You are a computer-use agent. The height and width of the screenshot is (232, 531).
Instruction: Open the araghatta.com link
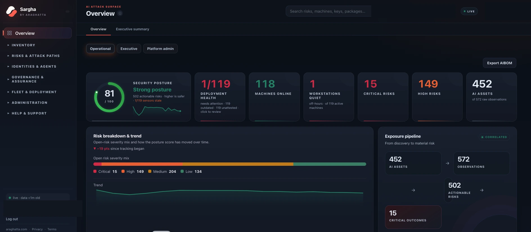point(17,229)
